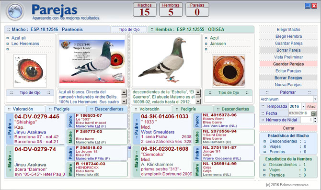Click the empty field under male Tipo de Ojo
The height and width of the screenshot is (190, 321).
[x=30, y=99]
